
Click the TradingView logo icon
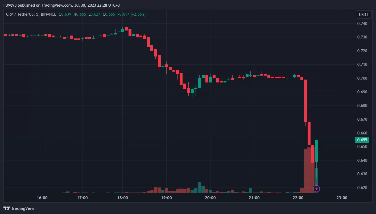[x=7, y=208]
